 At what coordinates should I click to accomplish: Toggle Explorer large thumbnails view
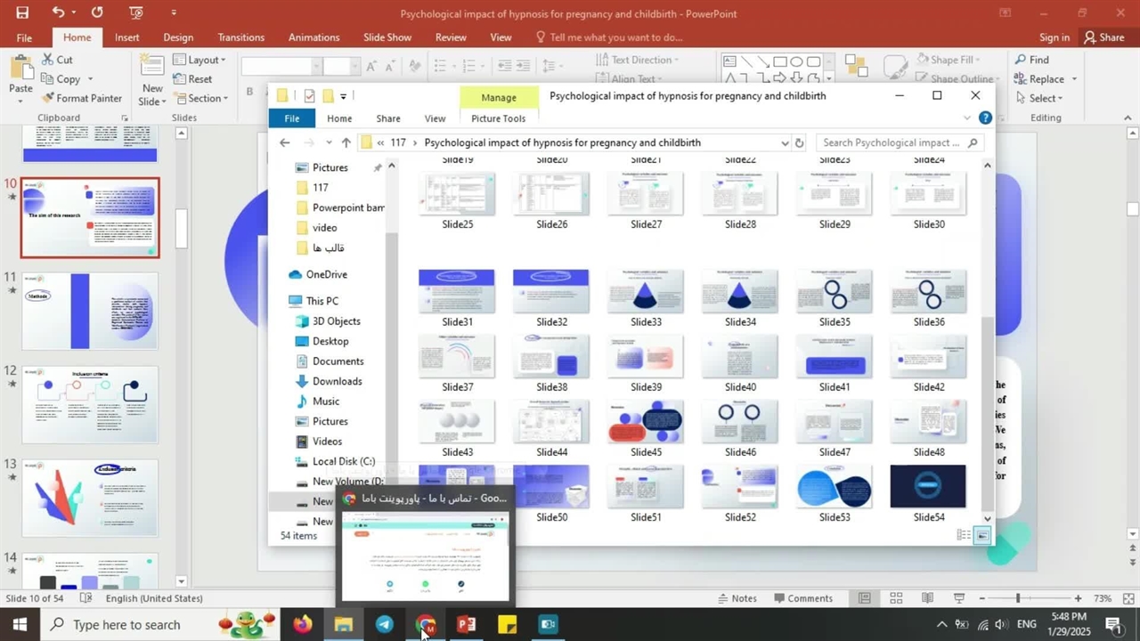[x=981, y=535]
